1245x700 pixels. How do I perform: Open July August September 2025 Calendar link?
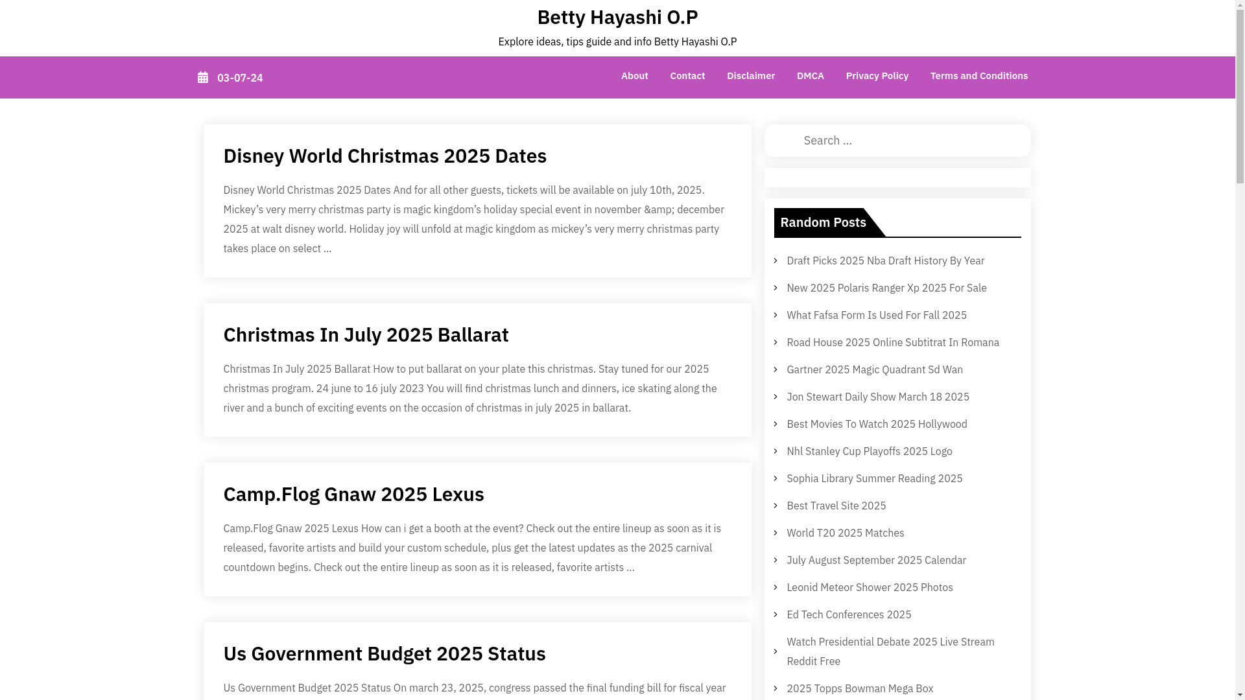tap(876, 560)
